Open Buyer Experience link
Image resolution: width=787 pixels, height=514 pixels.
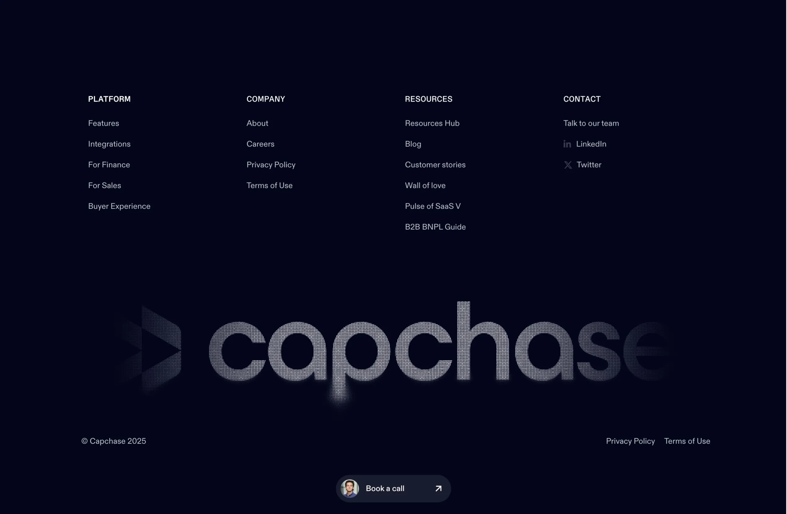(x=119, y=206)
